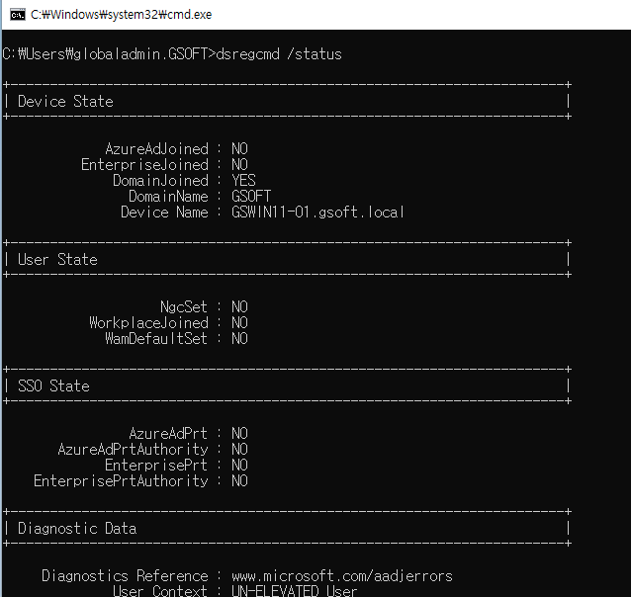Click the Diagnostic Data section header
This screenshot has width=631, height=597.
(x=77, y=528)
